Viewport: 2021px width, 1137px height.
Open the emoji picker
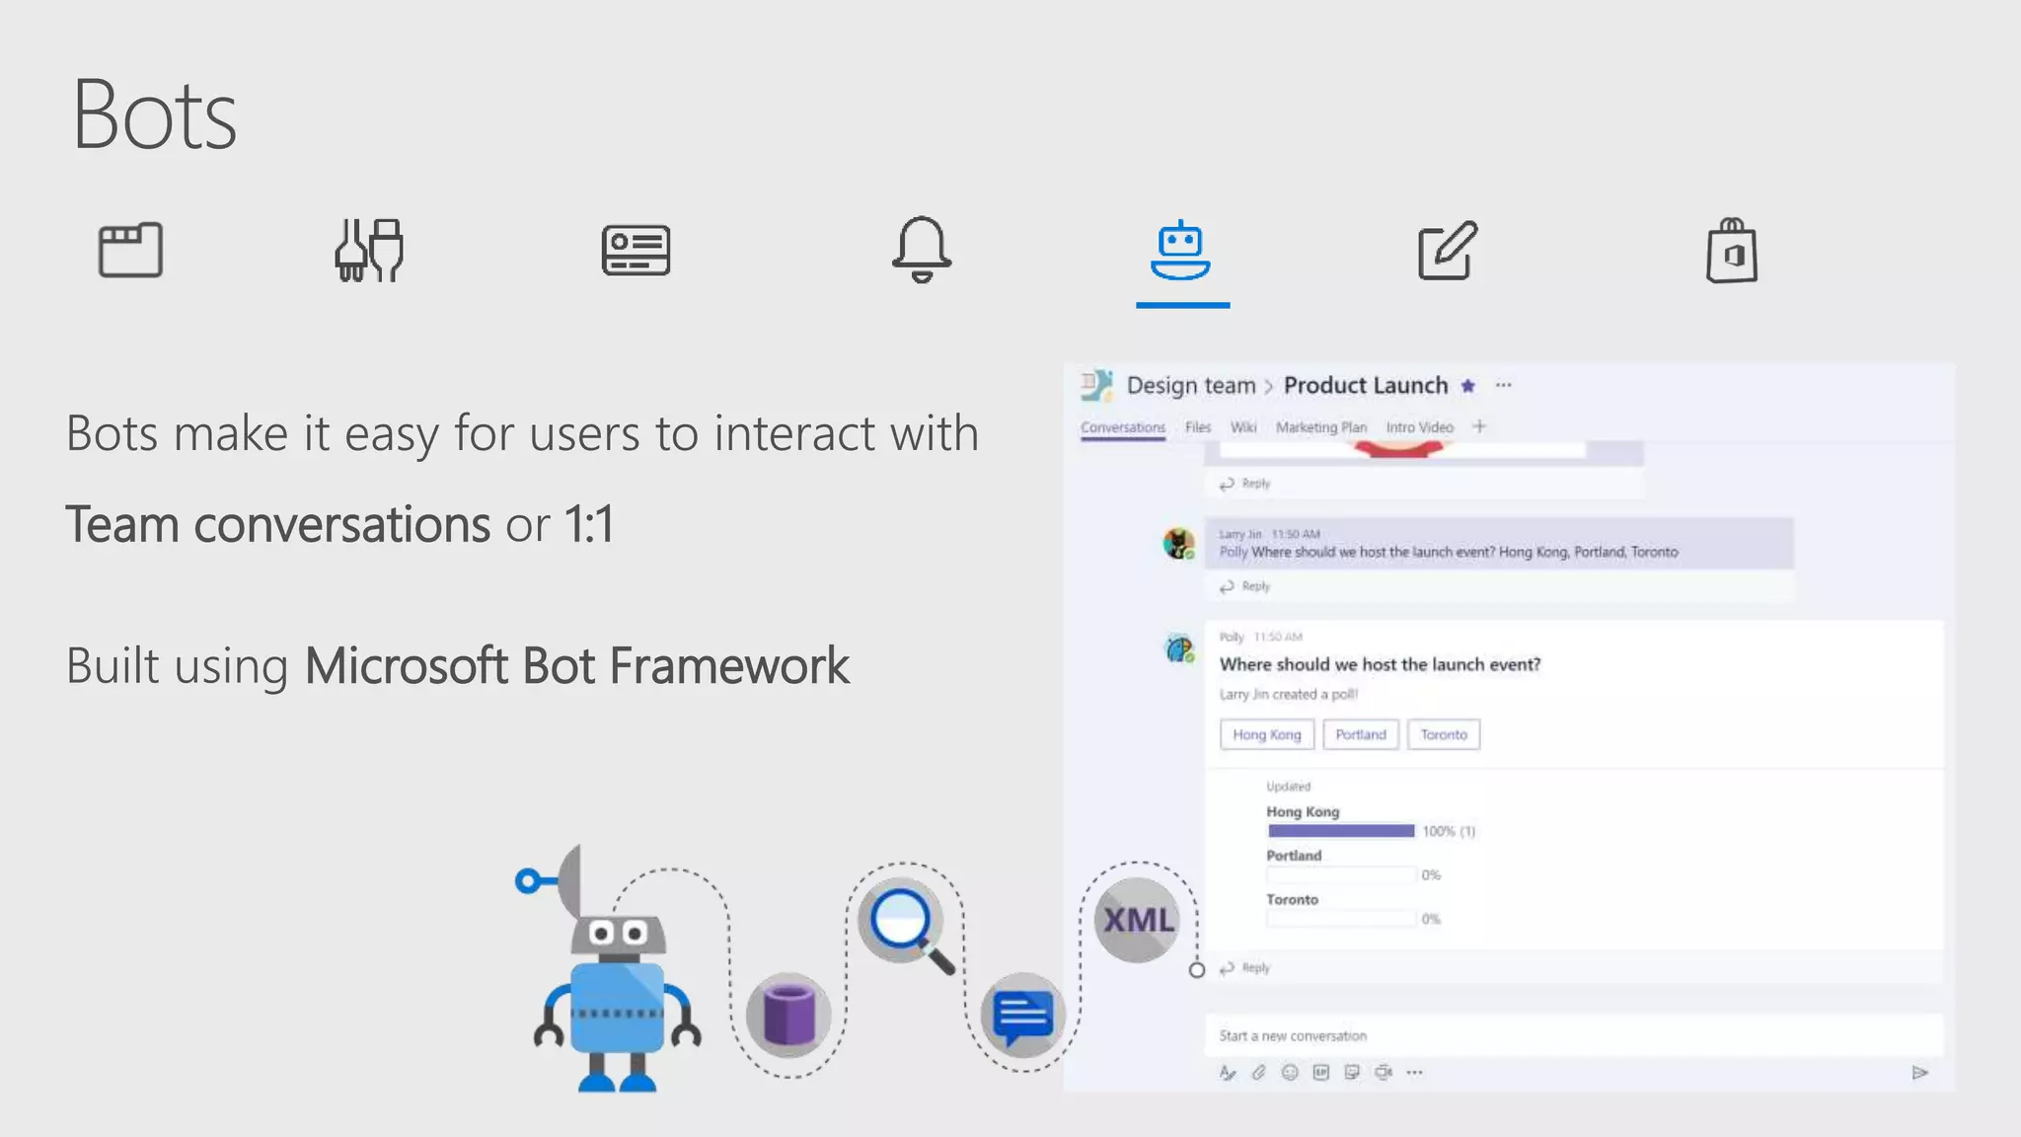1290,1072
